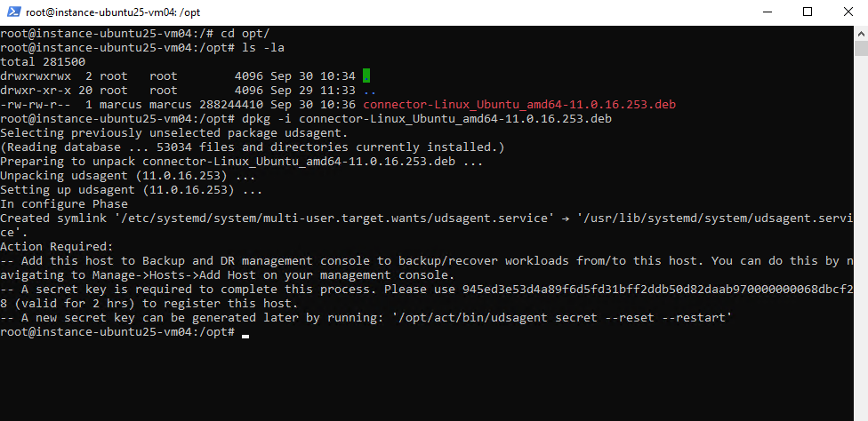Click the "In configure Phase" line
This screenshot has height=421, width=868.
tap(64, 204)
